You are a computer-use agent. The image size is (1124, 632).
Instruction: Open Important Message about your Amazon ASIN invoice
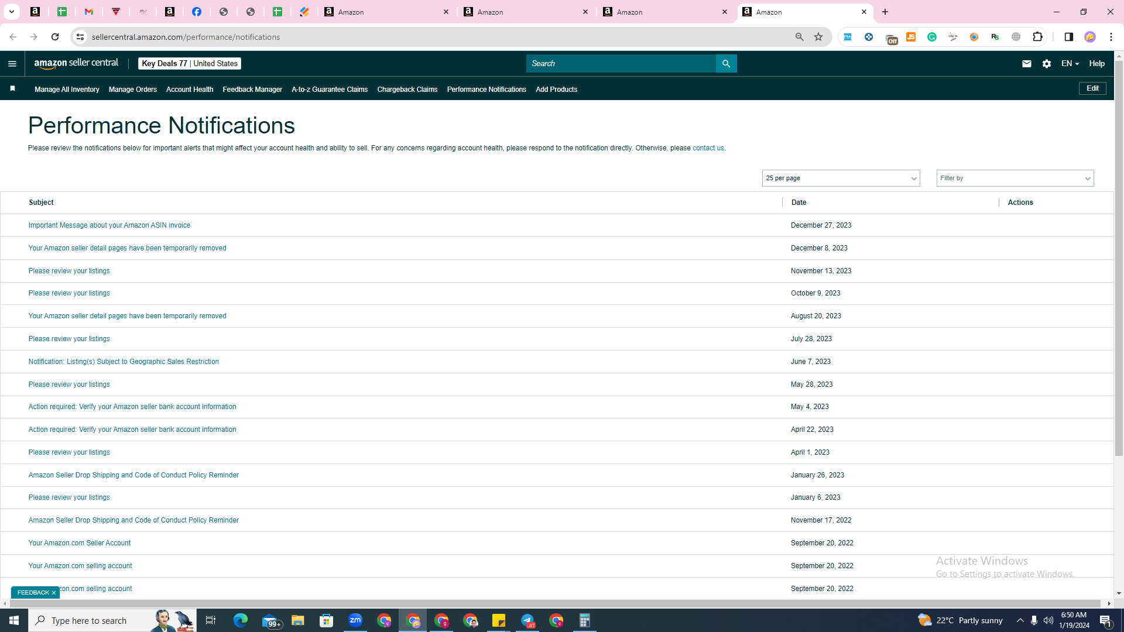109,225
